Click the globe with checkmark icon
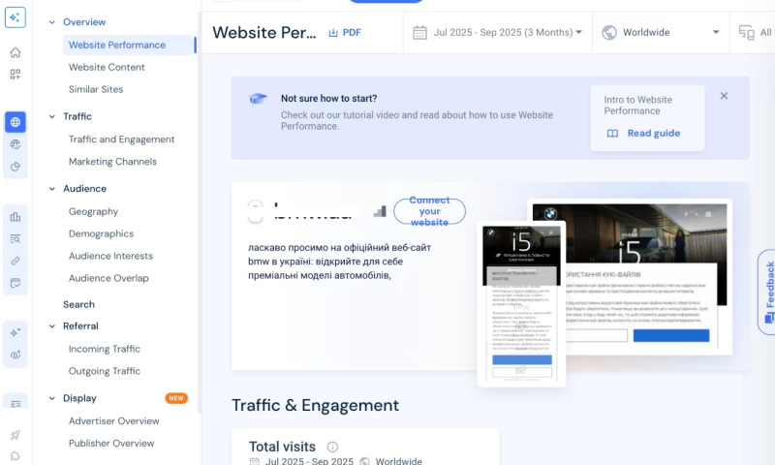 tap(15, 144)
